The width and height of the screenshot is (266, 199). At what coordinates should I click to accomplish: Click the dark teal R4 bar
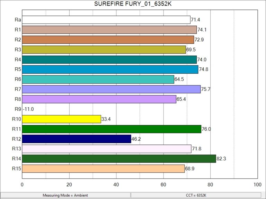click(x=109, y=59)
